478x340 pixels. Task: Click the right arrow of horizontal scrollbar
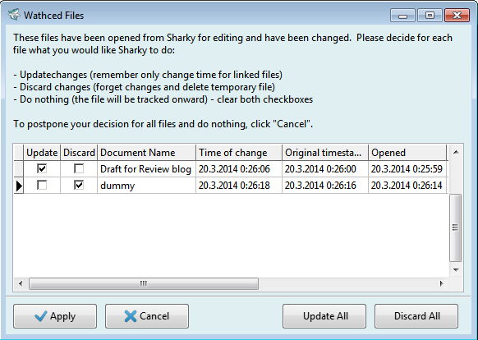pos(441,283)
